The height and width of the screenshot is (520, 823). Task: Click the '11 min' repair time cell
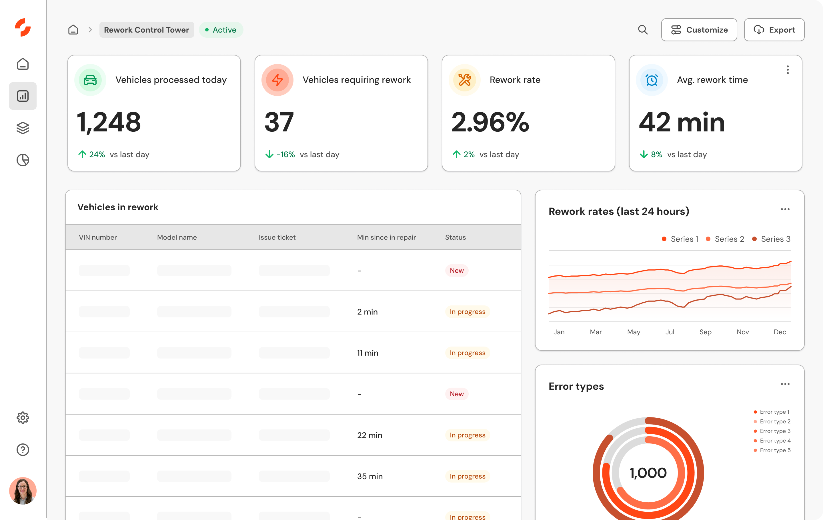pos(367,353)
